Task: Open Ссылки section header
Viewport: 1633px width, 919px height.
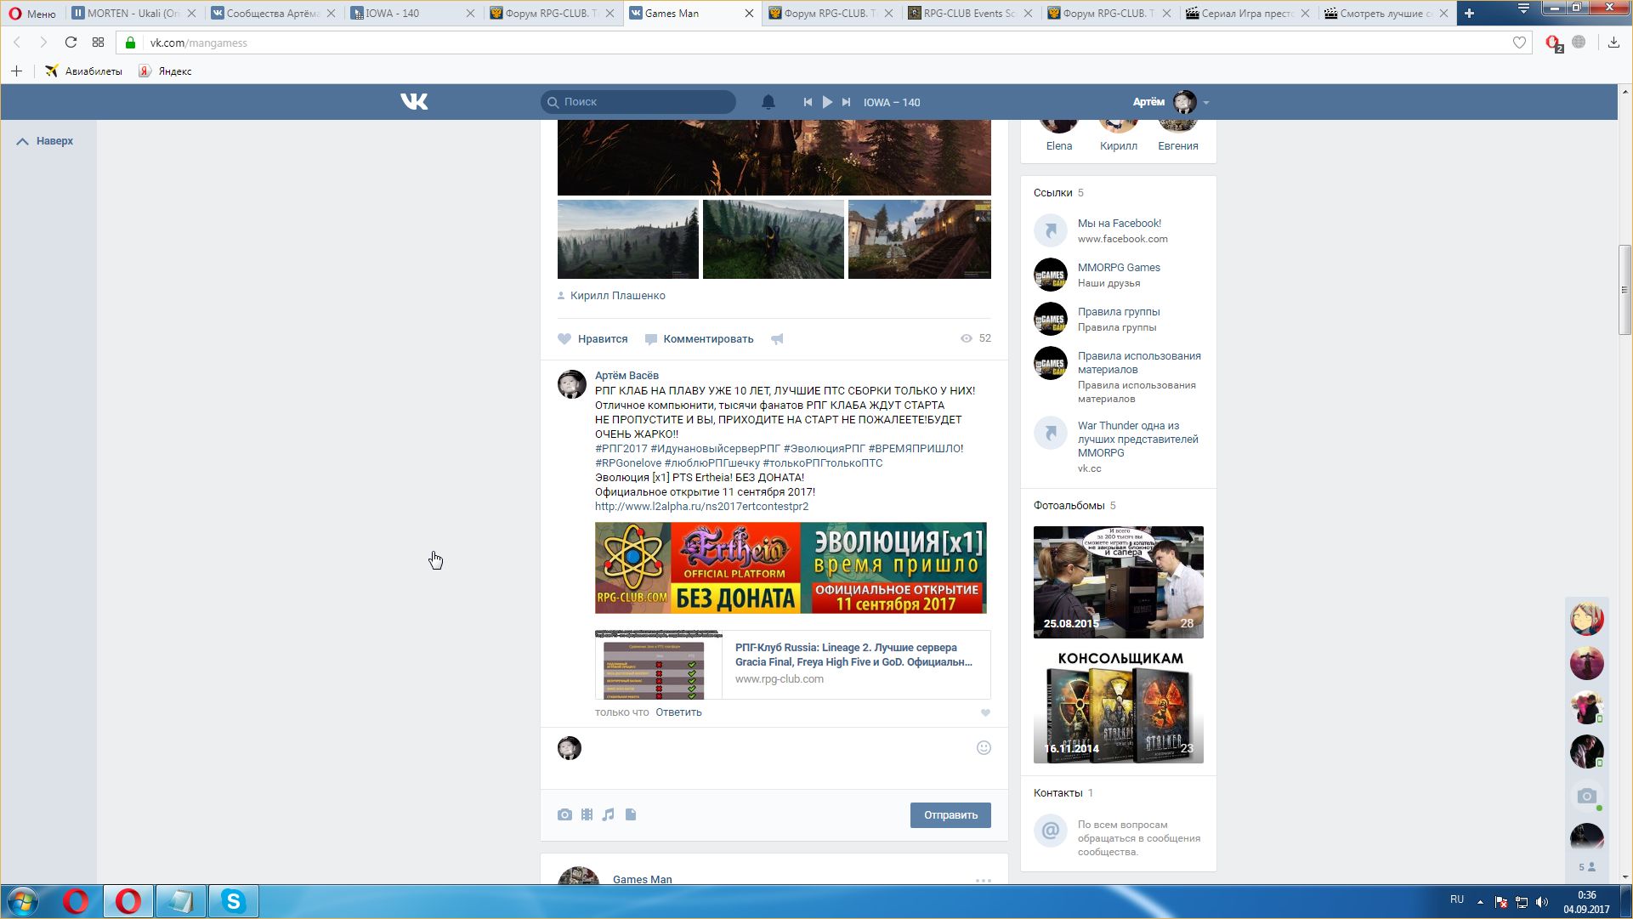Action: tap(1052, 193)
